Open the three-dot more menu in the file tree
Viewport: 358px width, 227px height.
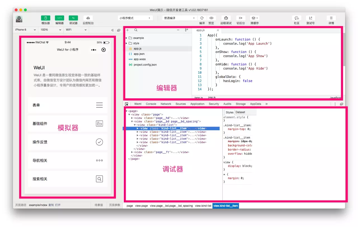click(x=178, y=30)
